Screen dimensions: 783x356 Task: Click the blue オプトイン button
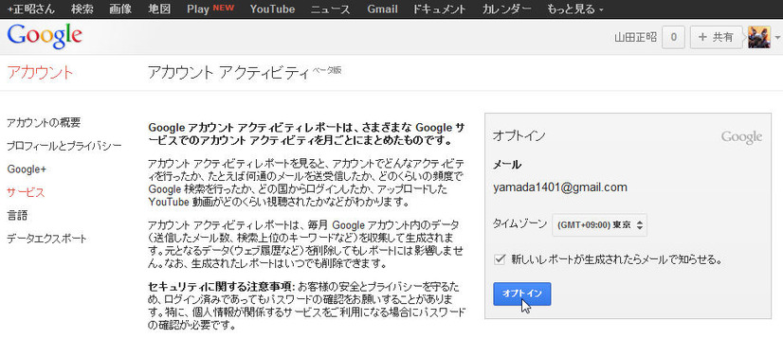[x=521, y=294]
